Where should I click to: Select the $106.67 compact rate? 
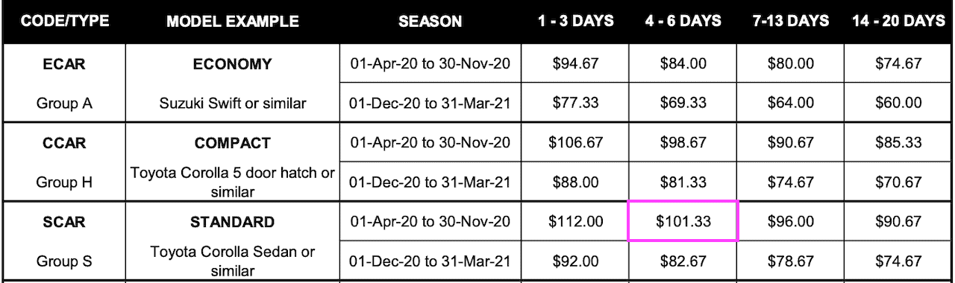(x=575, y=142)
